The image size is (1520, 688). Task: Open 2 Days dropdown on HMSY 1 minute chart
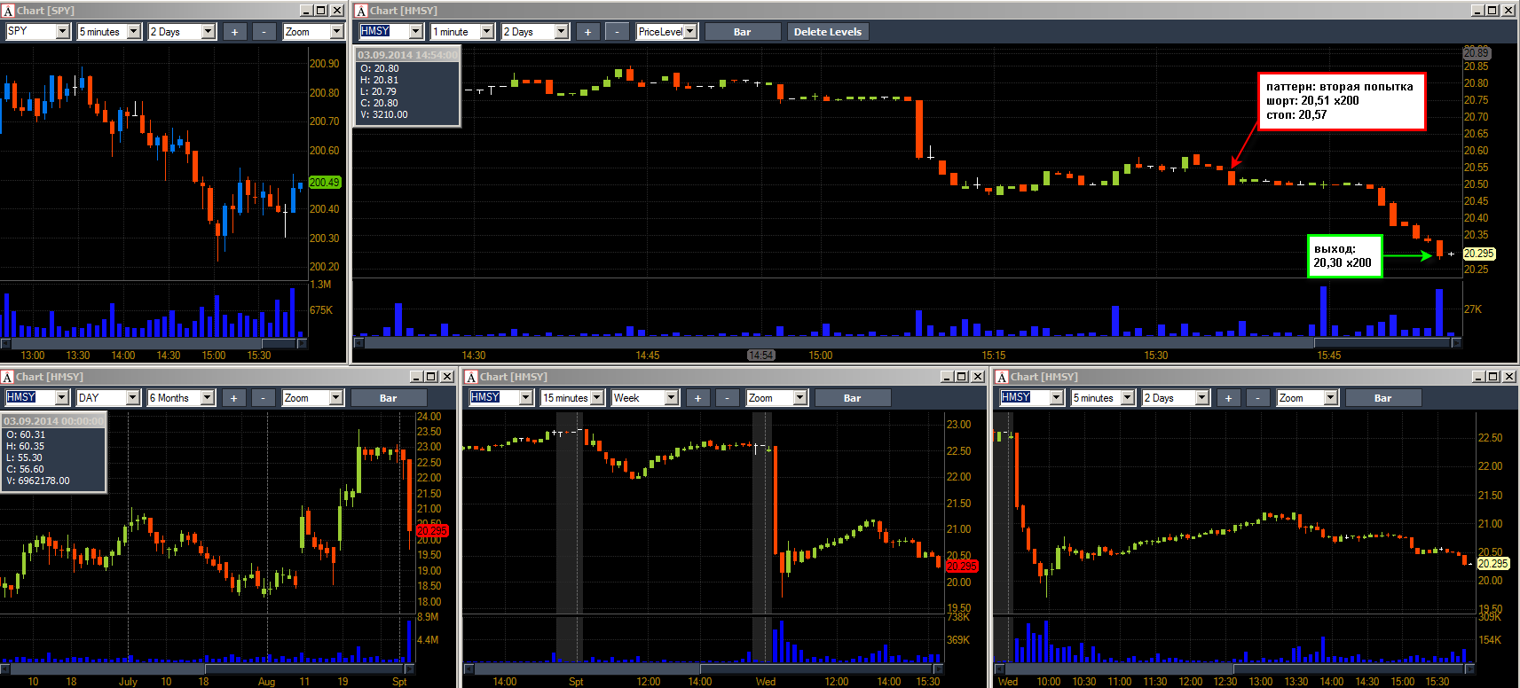(x=561, y=31)
